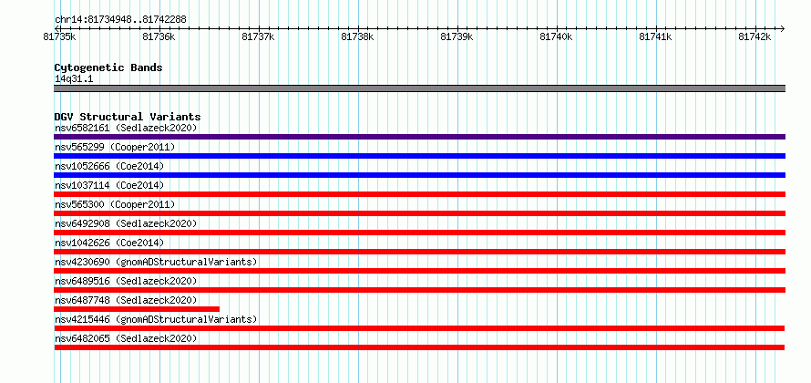Click the ruler arrowhead at the right end
The height and width of the screenshot is (383, 811).
tap(783, 28)
